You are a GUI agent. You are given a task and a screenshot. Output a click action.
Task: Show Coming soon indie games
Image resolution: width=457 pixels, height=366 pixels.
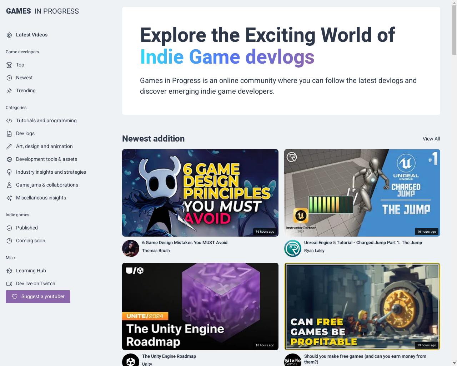(x=31, y=241)
